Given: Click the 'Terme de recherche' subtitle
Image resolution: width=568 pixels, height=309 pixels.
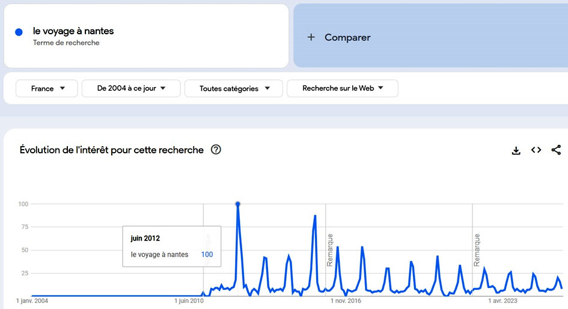Looking at the screenshot, I should (66, 43).
